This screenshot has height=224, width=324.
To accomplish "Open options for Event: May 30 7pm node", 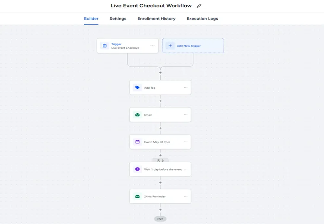I will 186,142.
